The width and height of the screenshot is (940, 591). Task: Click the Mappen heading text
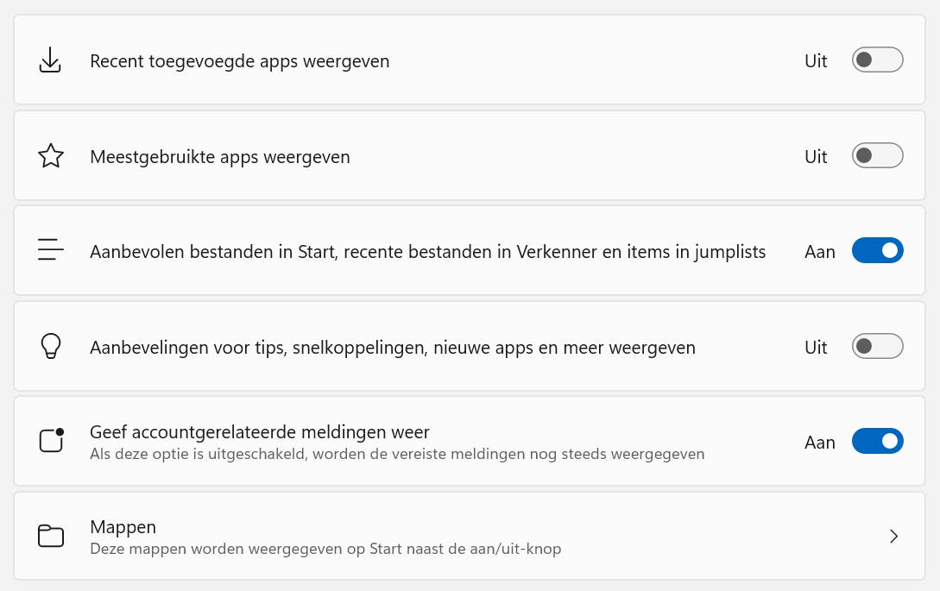tap(123, 526)
